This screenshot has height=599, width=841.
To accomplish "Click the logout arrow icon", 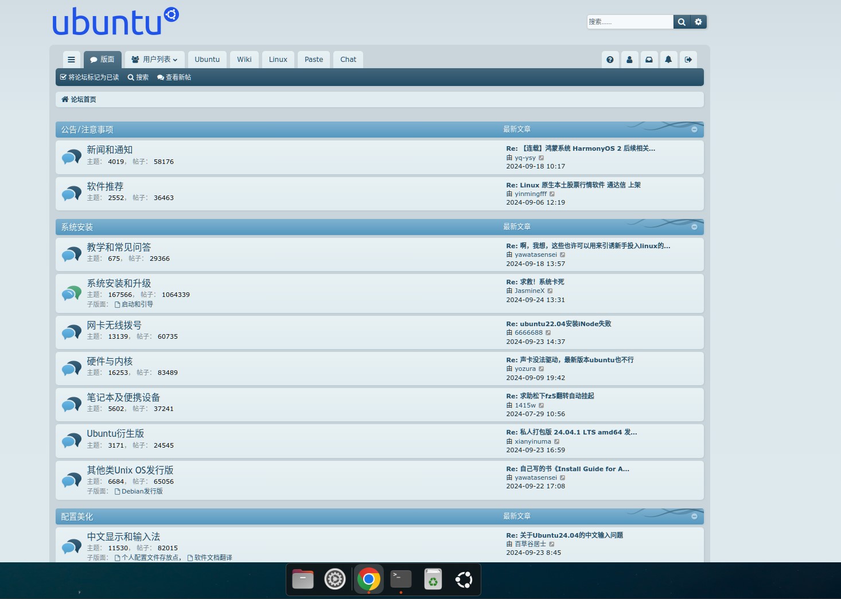I will pyautogui.click(x=688, y=60).
